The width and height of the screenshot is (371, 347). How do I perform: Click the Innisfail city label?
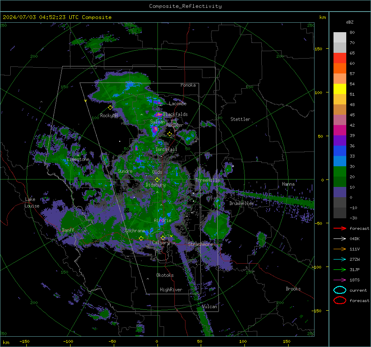166,149
